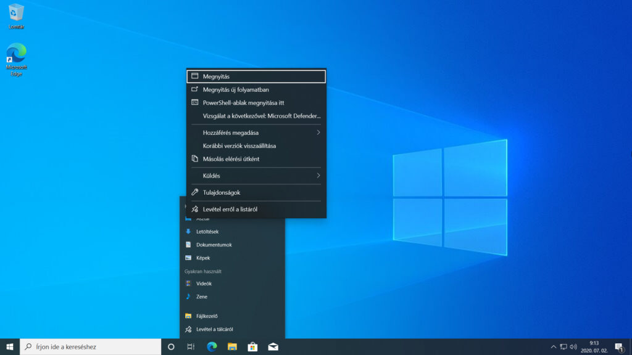Click the Képek picture icon
Screen dimensions: 632x355
188,258
